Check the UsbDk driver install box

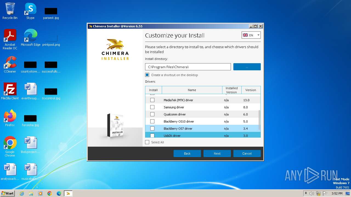(152, 135)
